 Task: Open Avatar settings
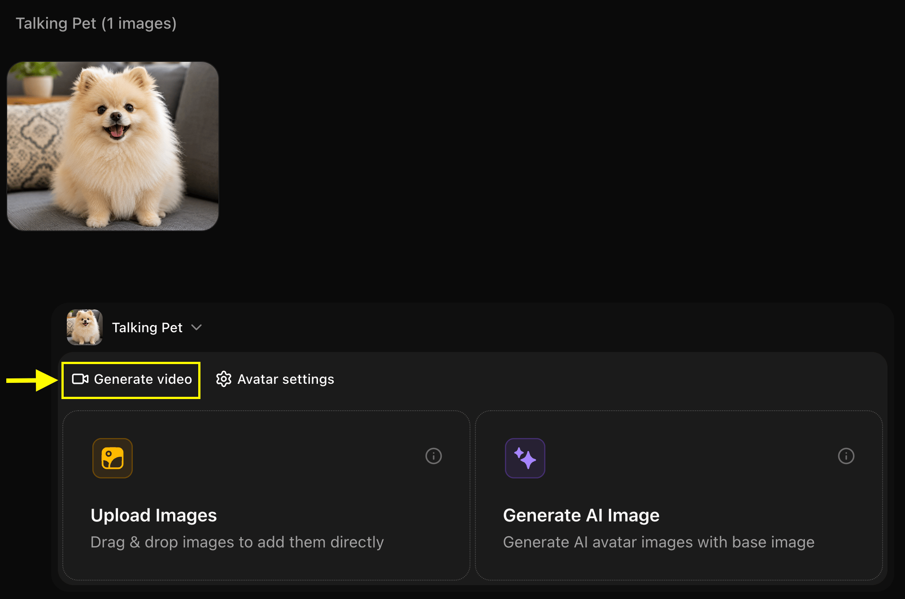pos(275,379)
